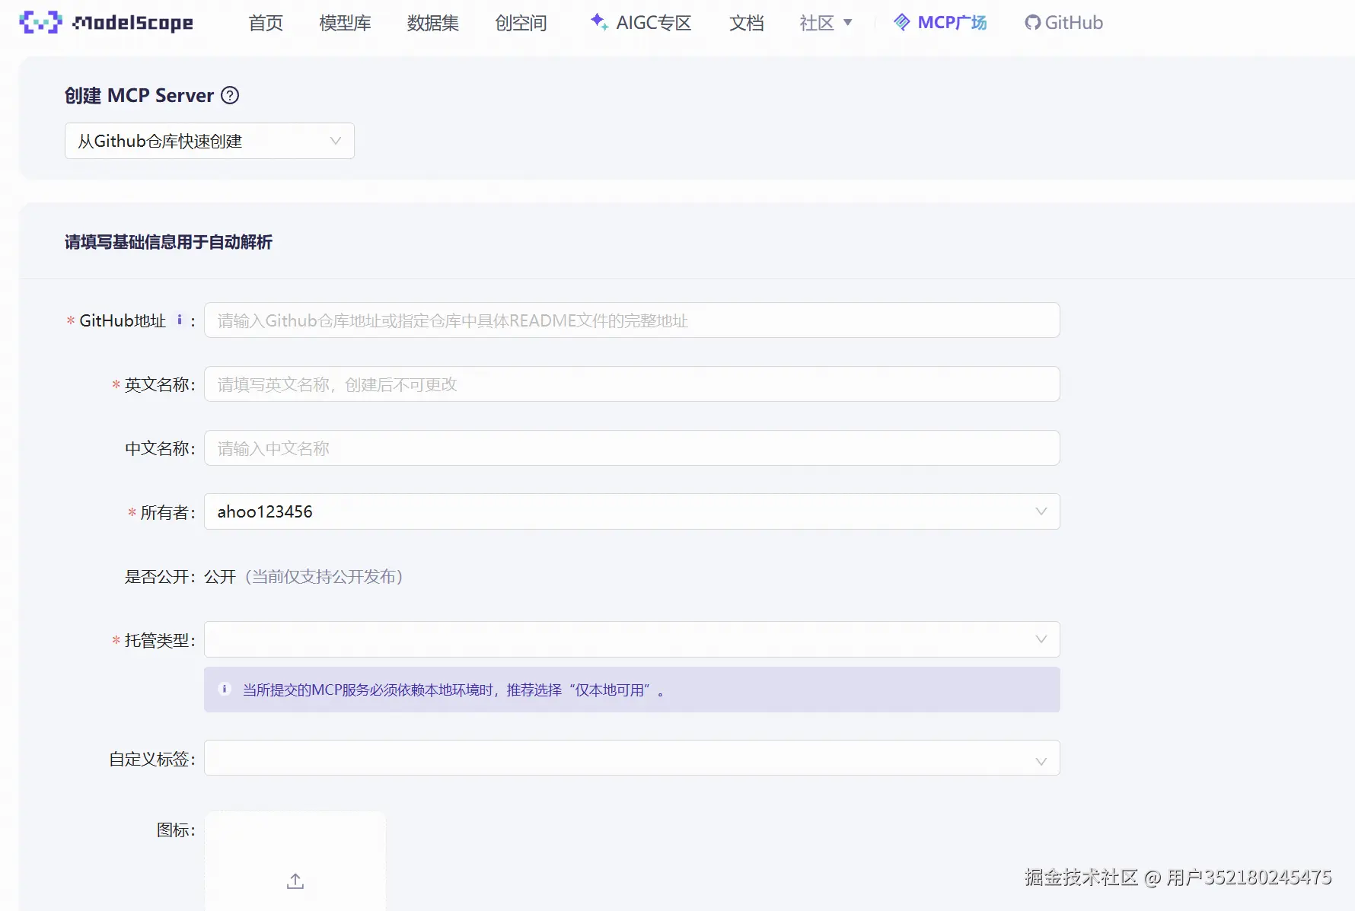The image size is (1355, 911).
Task: Expand the 所有者 dropdown showing ahoo123456
Action: [x=632, y=511]
